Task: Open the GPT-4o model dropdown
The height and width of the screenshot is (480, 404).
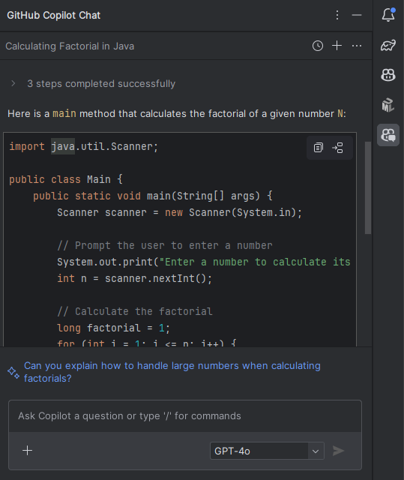Action: pyautogui.click(x=267, y=451)
